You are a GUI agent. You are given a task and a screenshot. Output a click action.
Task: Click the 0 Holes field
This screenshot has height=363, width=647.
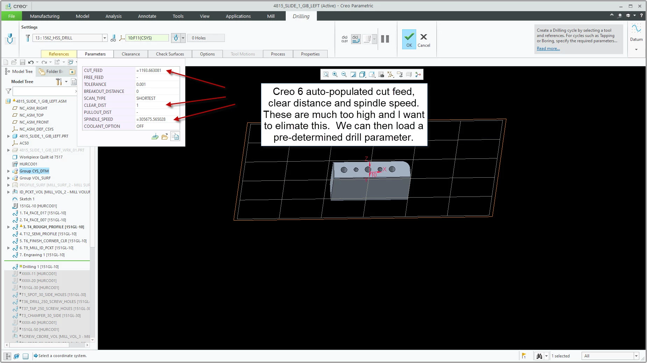tap(206, 38)
